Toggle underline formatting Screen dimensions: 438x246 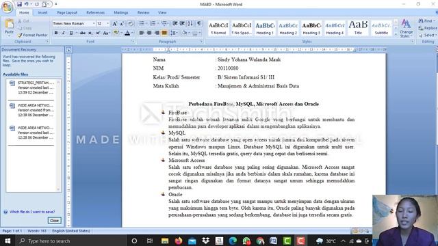(x=71, y=33)
